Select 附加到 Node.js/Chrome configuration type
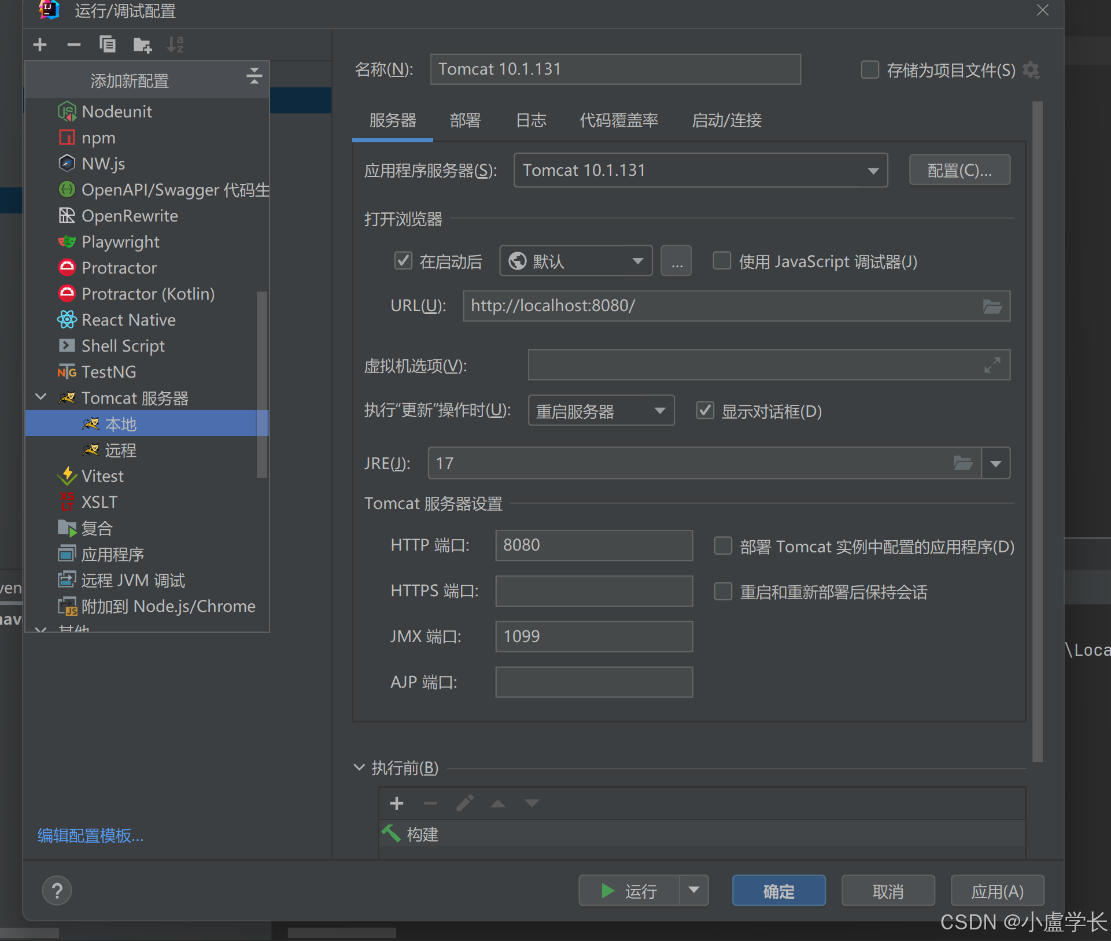1111x941 pixels. (147, 606)
